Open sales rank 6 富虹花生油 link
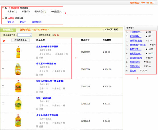The width and height of the screenshot is (158, 130). click(x=136, y=53)
